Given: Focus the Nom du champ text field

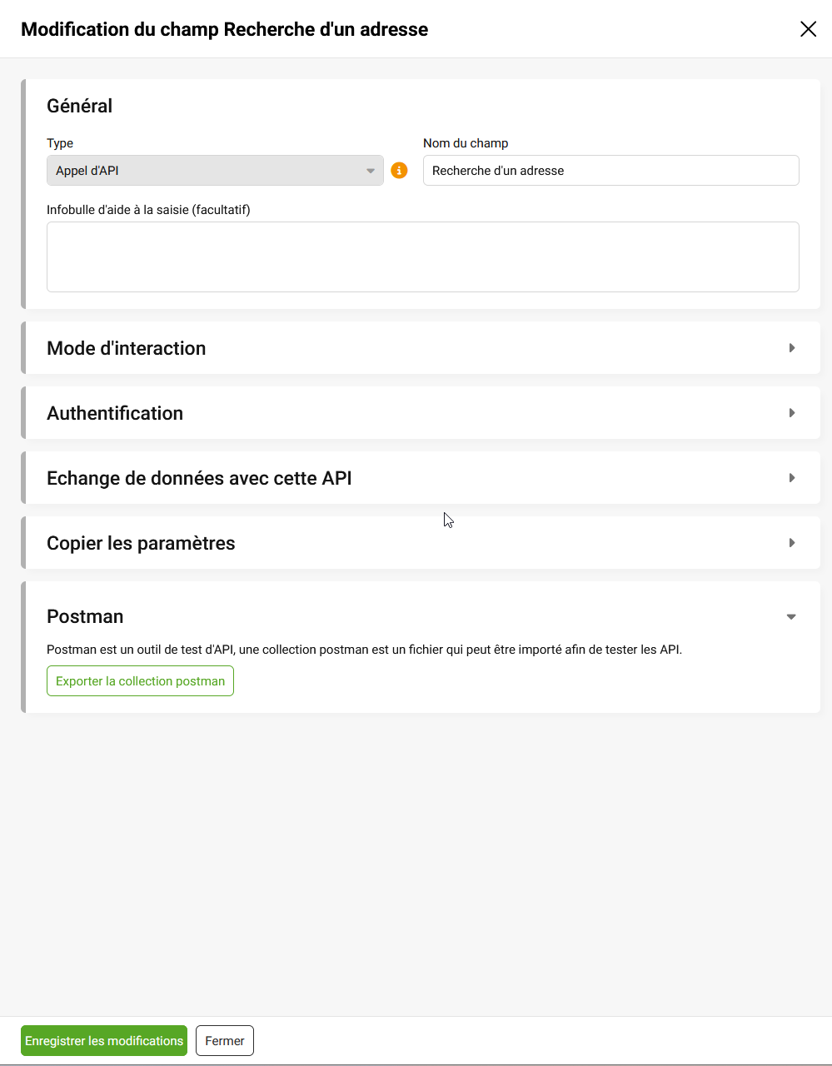Looking at the screenshot, I should coord(610,171).
